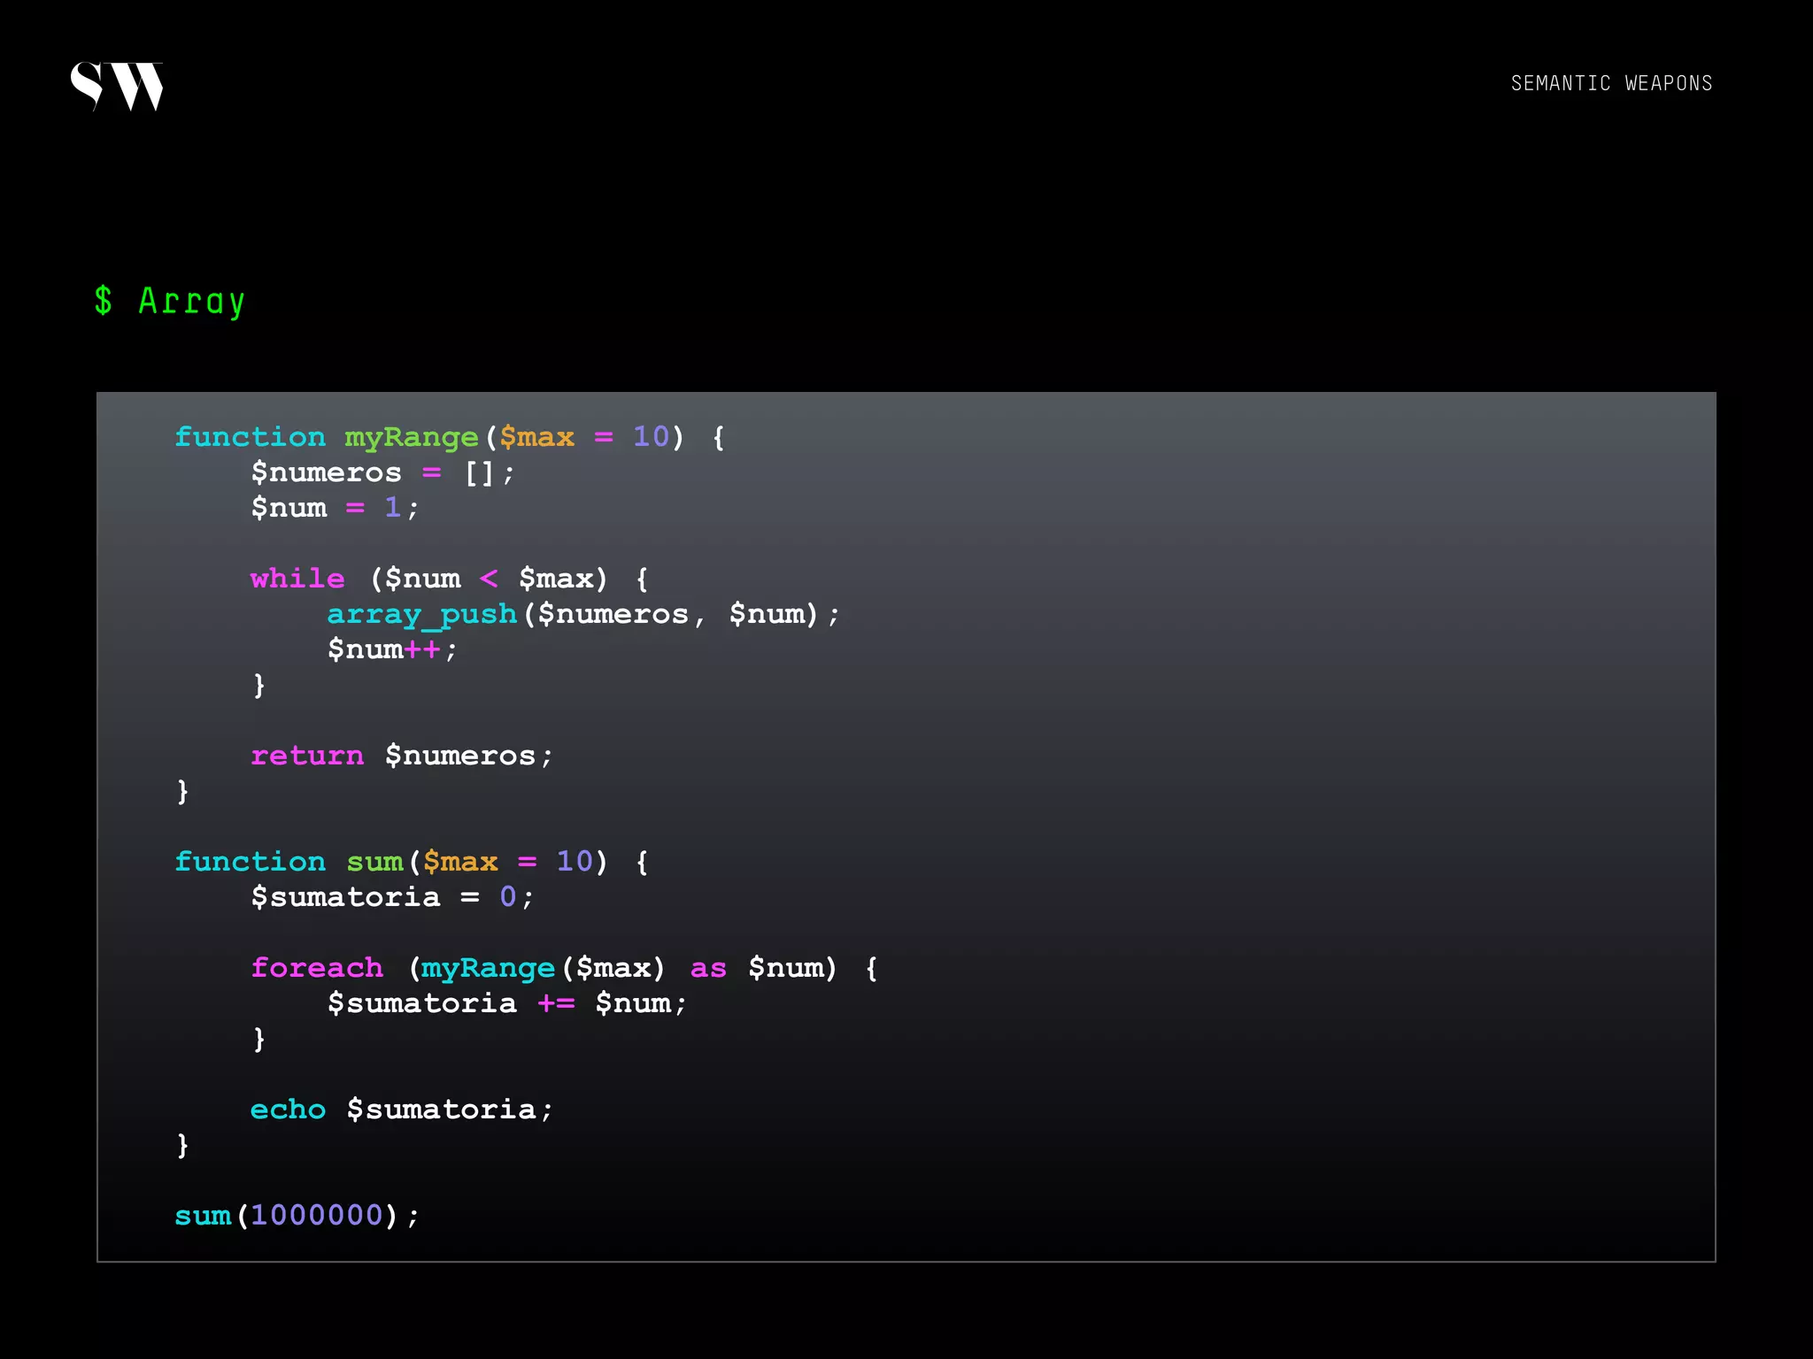Click the '$num = 1;' line
Viewport: 1813px width, 1359px height.
(x=335, y=508)
